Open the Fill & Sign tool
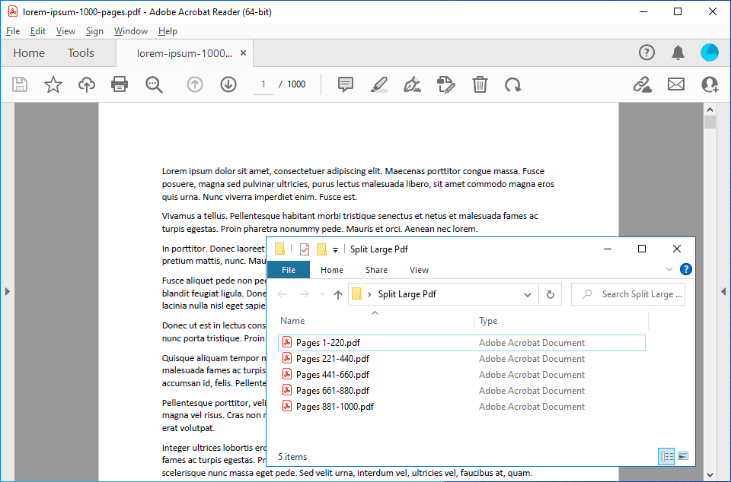The height and width of the screenshot is (482, 731). click(x=412, y=84)
